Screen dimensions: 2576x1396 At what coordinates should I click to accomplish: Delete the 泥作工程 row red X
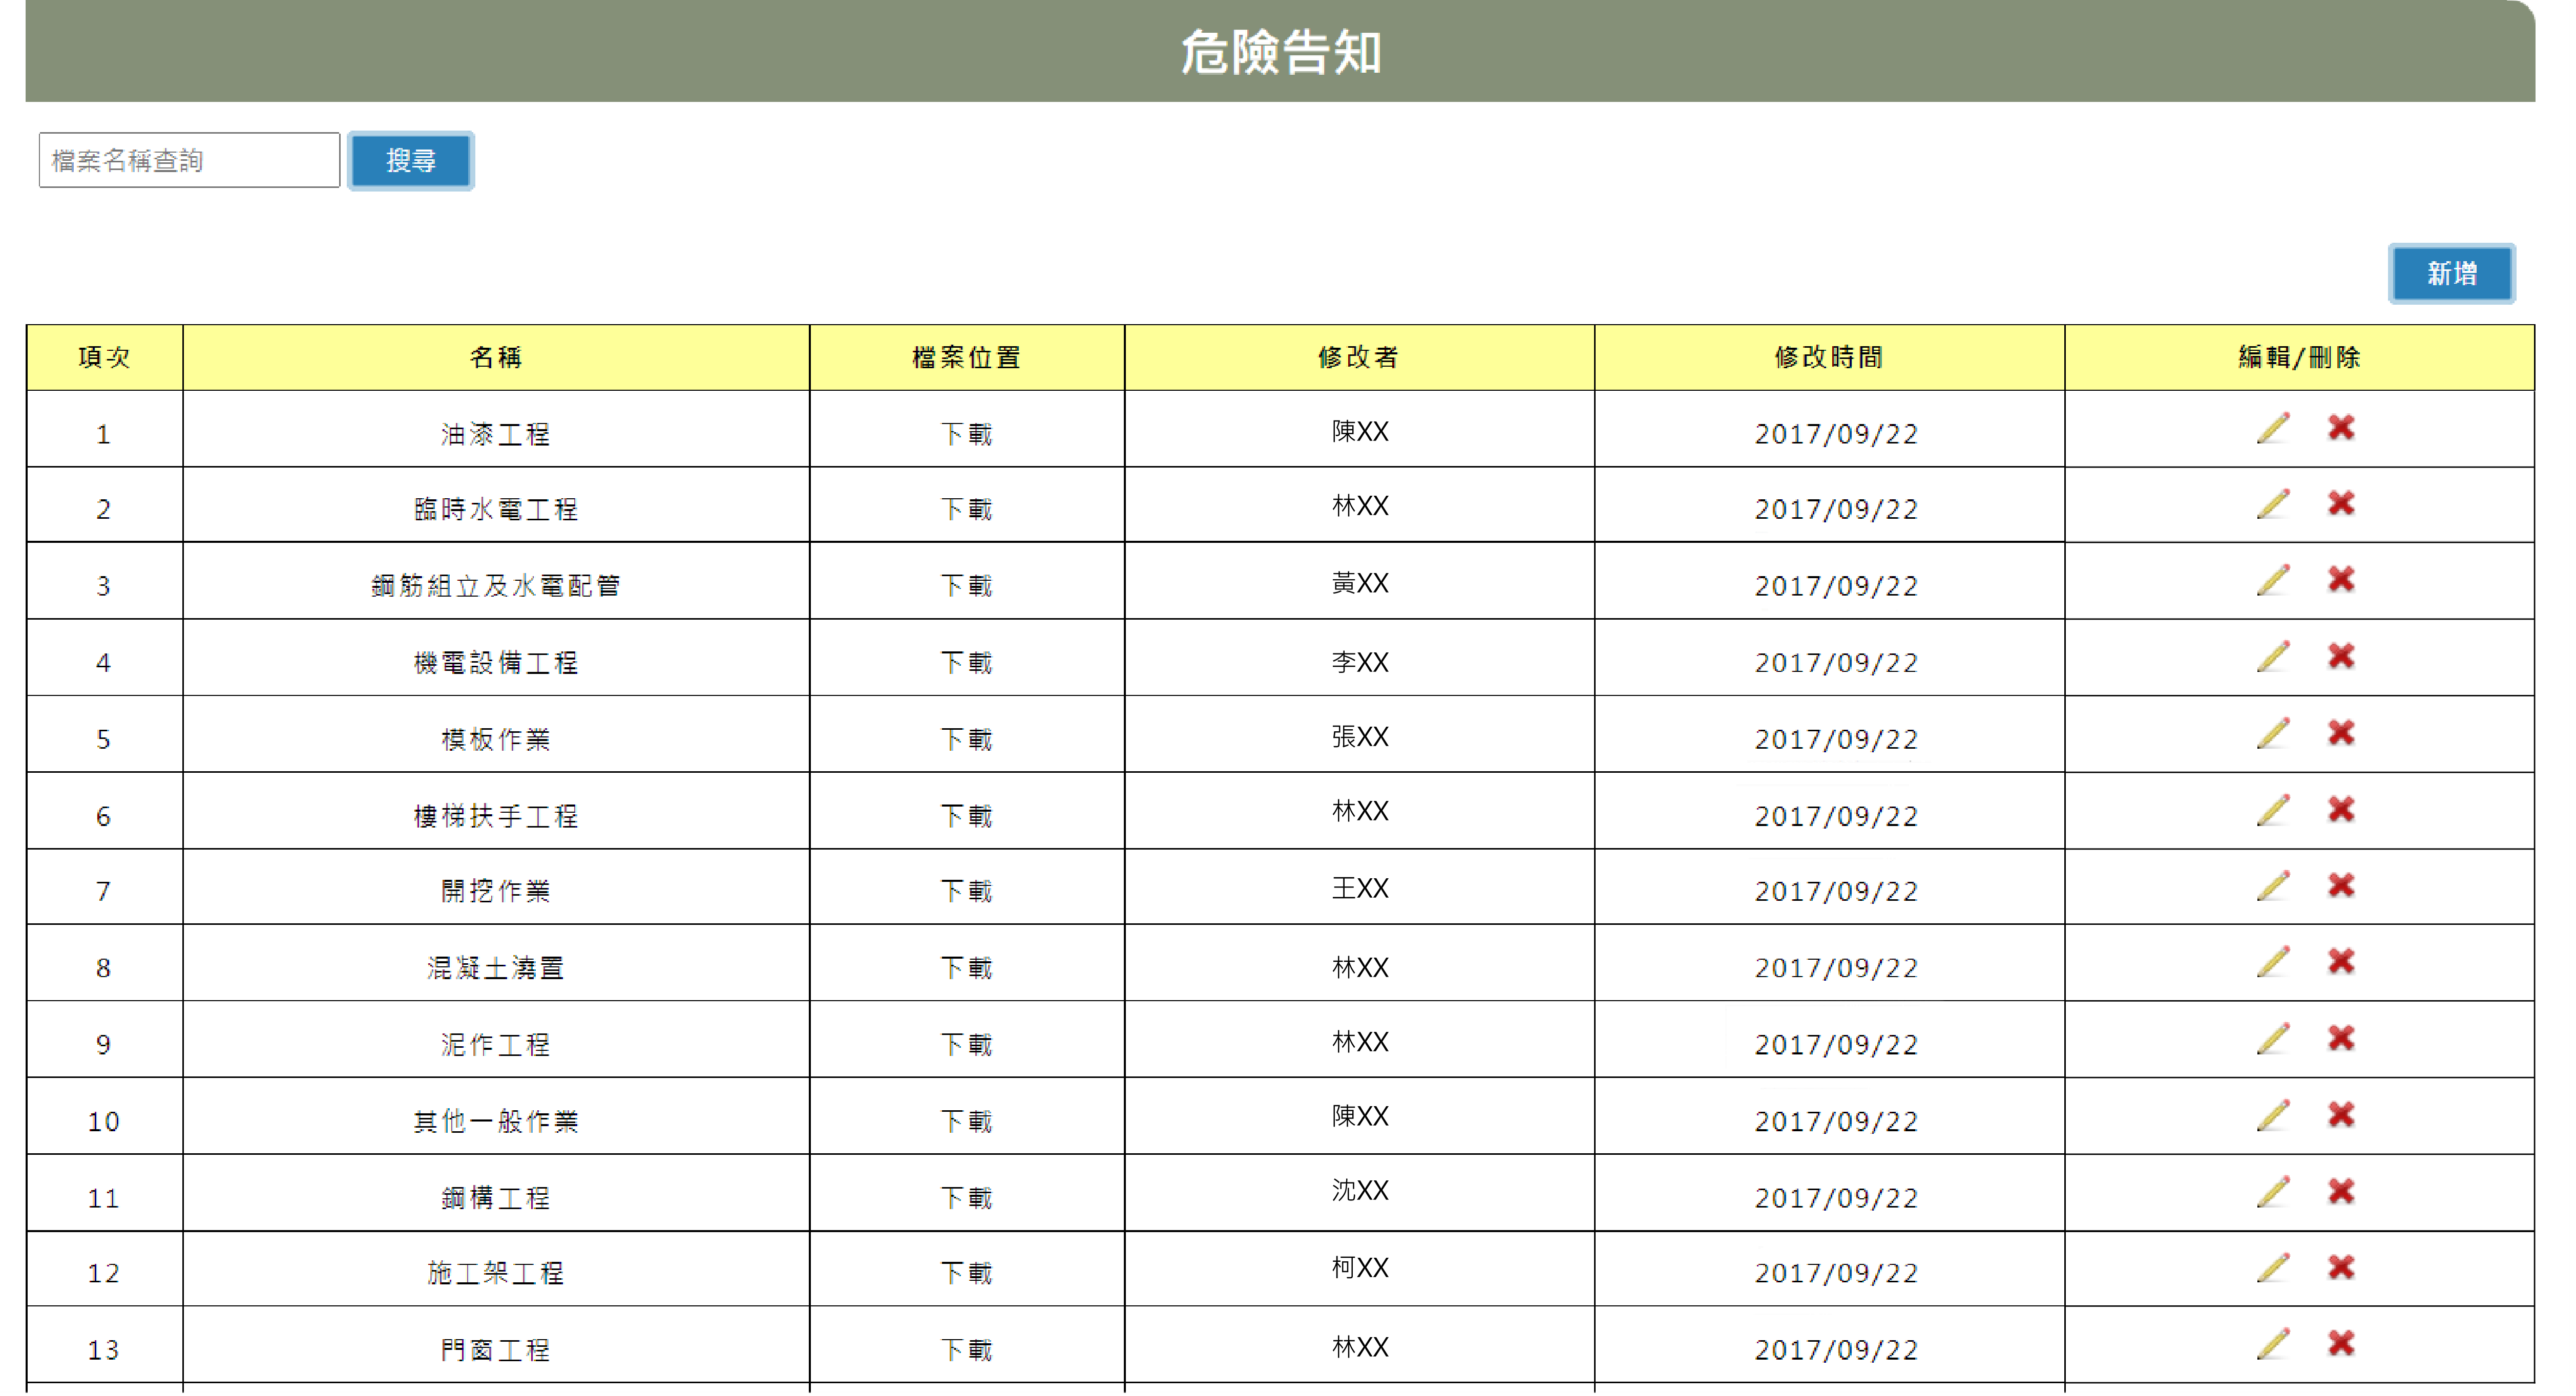[x=2340, y=1038]
